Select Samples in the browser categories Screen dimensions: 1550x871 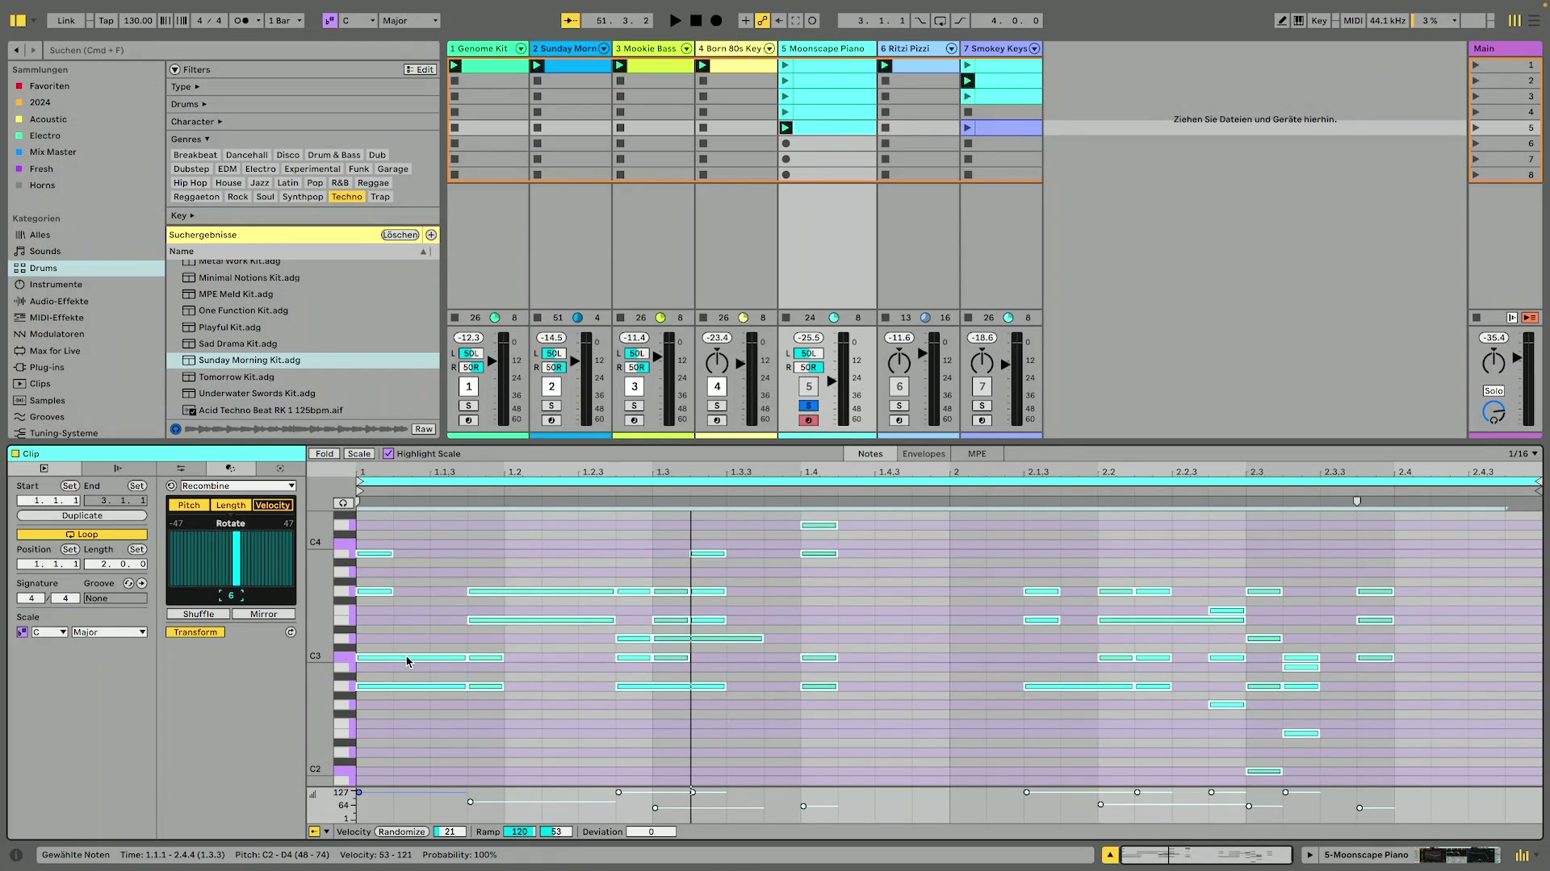click(47, 401)
